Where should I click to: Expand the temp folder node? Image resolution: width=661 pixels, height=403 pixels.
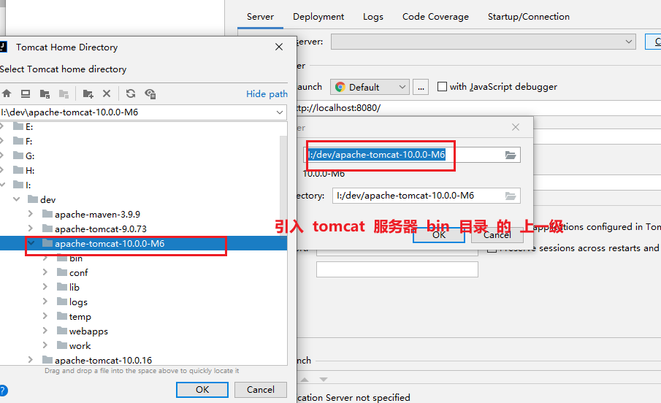click(45, 315)
